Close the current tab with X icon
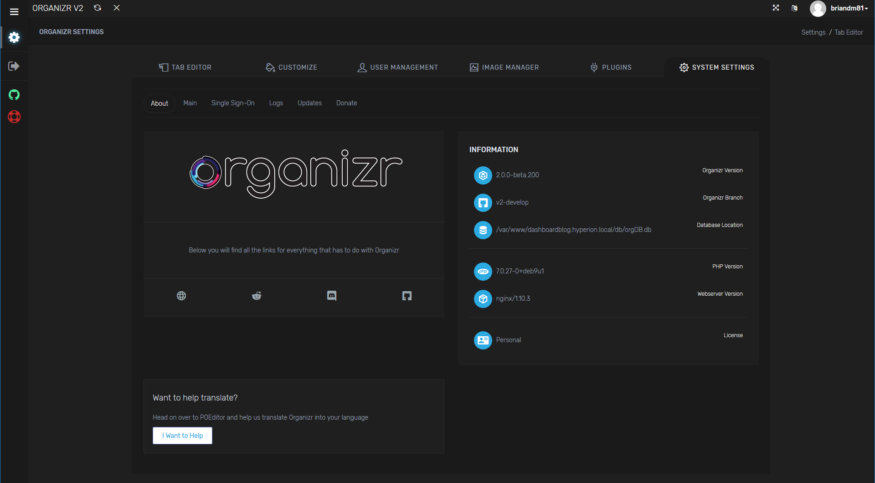This screenshot has height=483, width=875. [117, 8]
